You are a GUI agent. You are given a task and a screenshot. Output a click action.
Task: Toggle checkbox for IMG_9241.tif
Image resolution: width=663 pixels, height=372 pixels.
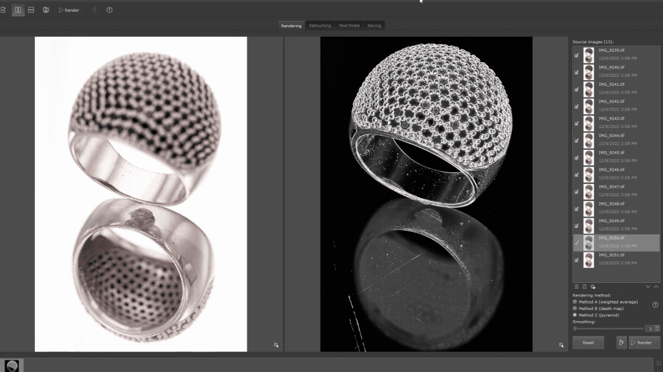576,89
